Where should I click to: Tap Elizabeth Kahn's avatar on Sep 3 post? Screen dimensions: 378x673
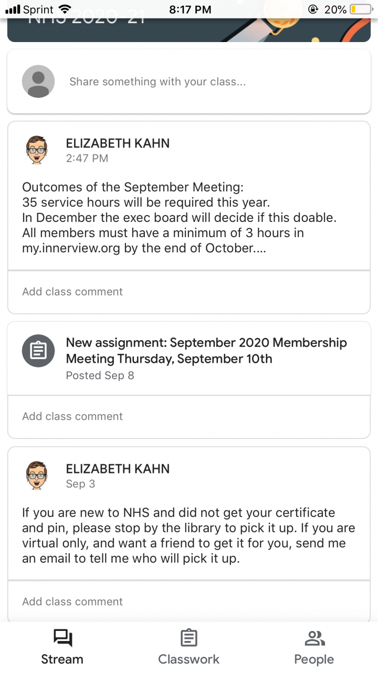pos(37,475)
